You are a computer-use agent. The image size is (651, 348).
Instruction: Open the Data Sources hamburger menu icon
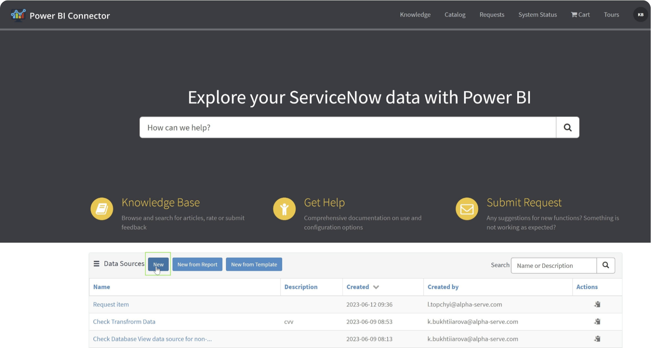pyautogui.click(x=96, y=264)
